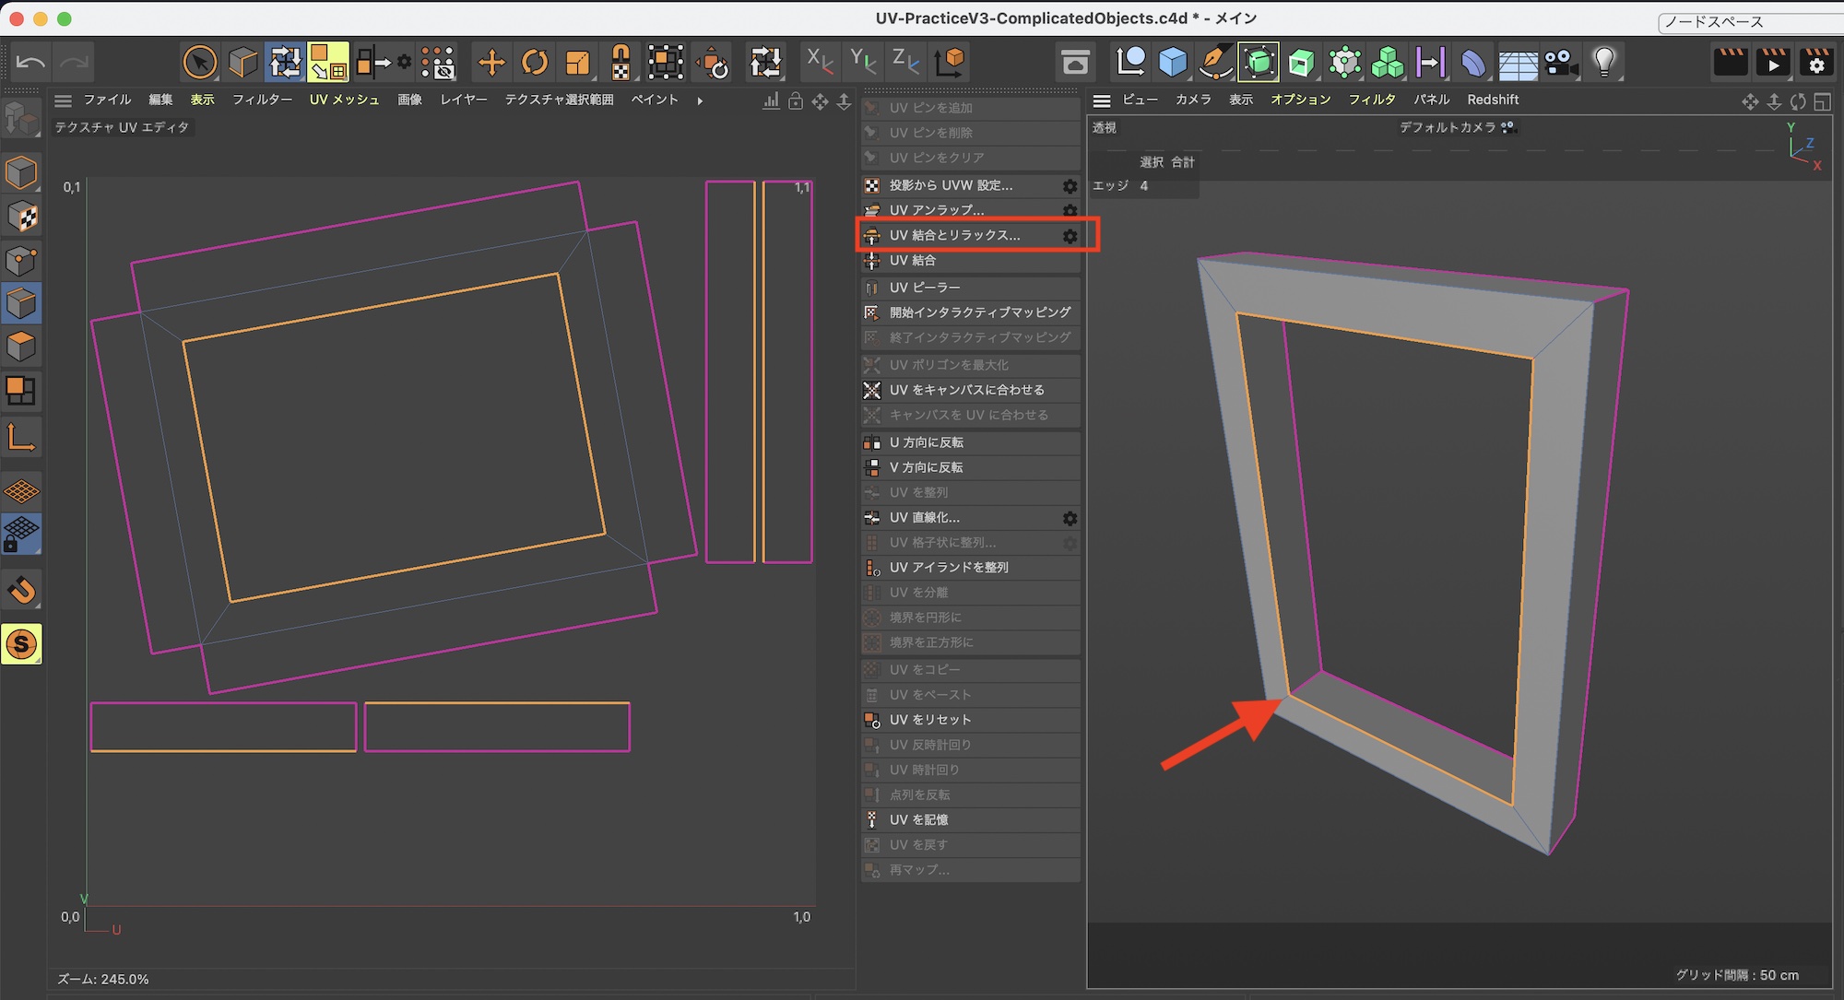Toggle X axis lock
This screenshot has height=1000, width=1844.
[x=819, y=63]
